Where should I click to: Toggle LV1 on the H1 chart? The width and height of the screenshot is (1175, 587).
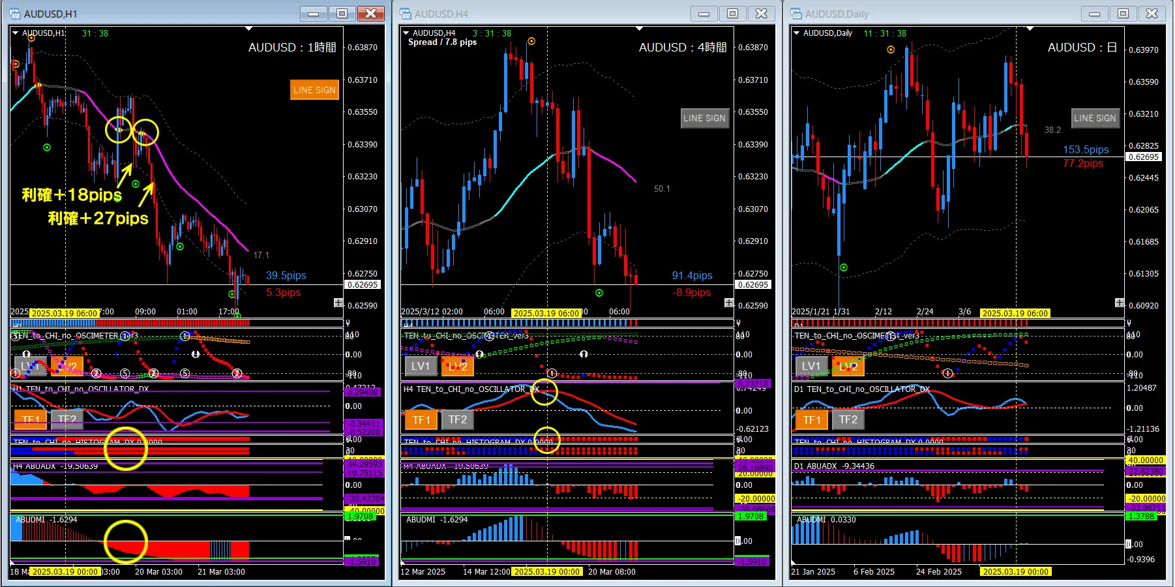tap(30, 366)
